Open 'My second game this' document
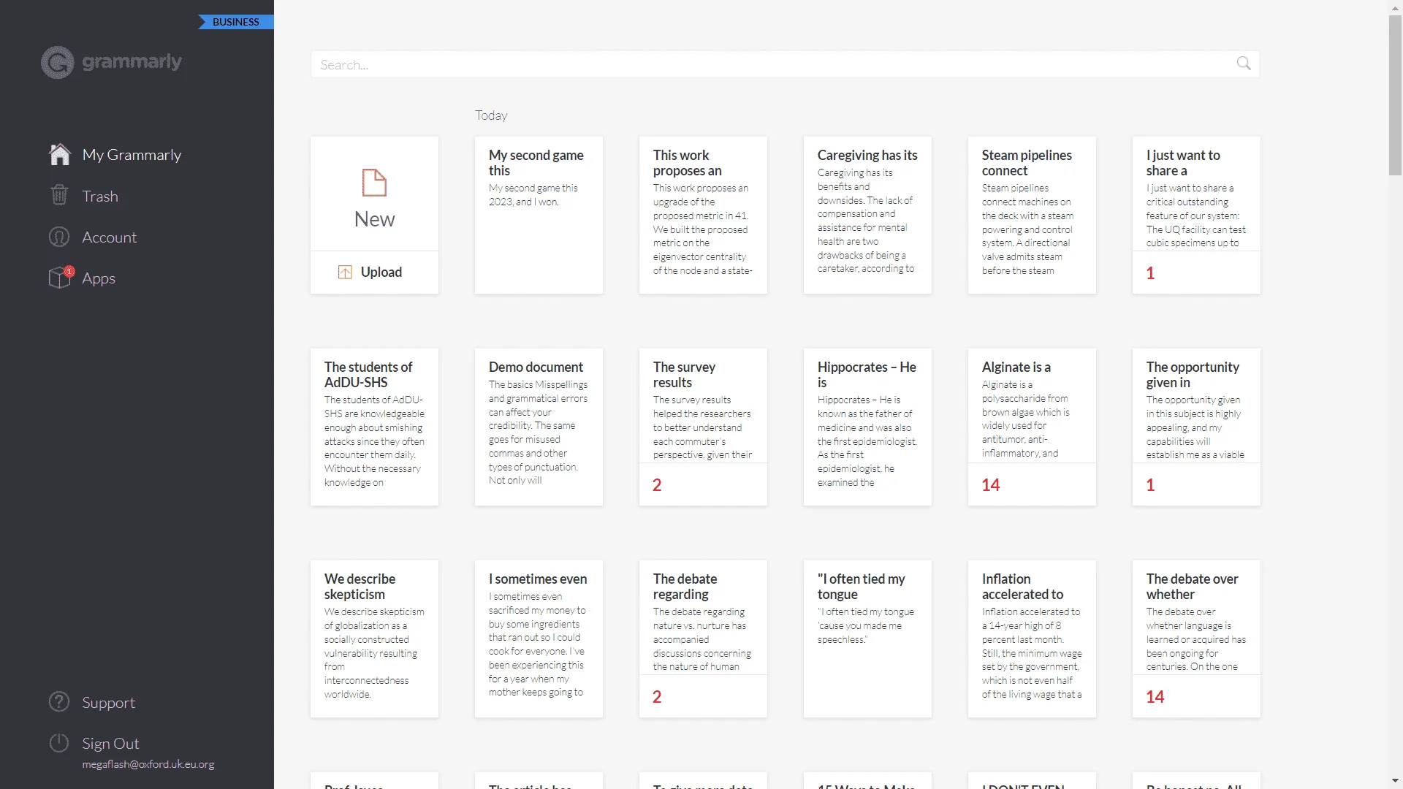The width and height of the screenshot is (1403, 789). (x=539, y=215)
